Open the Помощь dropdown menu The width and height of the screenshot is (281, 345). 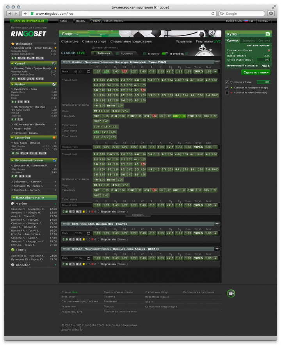[x=264, y=21]
